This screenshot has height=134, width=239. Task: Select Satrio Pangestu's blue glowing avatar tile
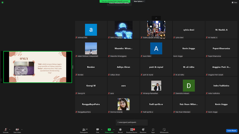(x=124, y=30)
